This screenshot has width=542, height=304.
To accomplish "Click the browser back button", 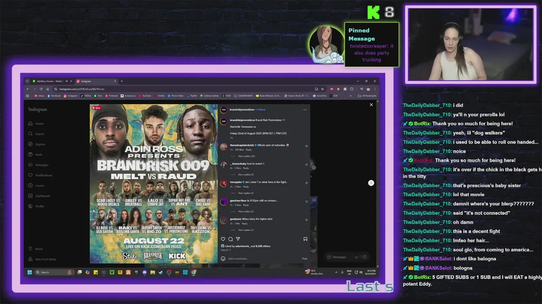I will (28, 89).
